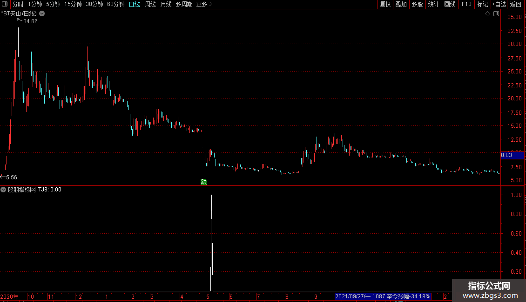Image resolution: width=526 pixels, height=302 pixels.
Task: Click month 5 on time axis
Action: 208,296
